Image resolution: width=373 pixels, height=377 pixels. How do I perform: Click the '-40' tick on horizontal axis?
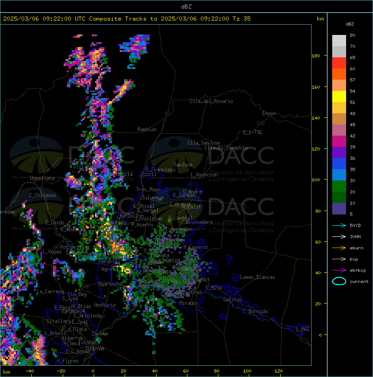coord(30,371)
